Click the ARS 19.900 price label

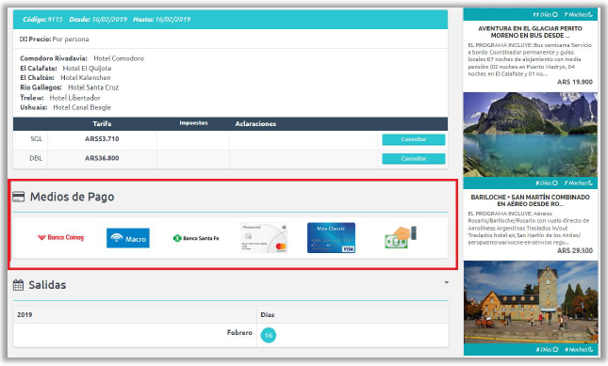575,82
